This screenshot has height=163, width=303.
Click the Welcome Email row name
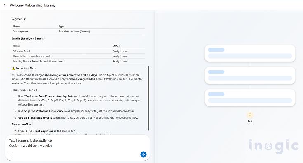(x=21, y=51)
